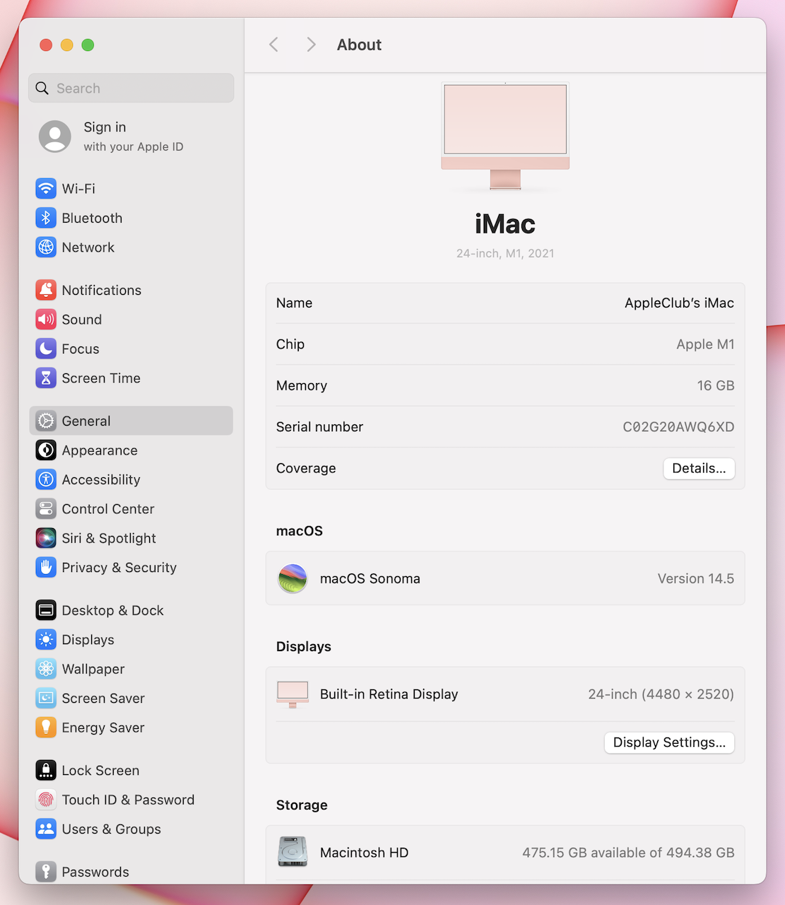
Task: Click the serial number C02G20AWQ6XD
Action: click(x=678, y=427)
